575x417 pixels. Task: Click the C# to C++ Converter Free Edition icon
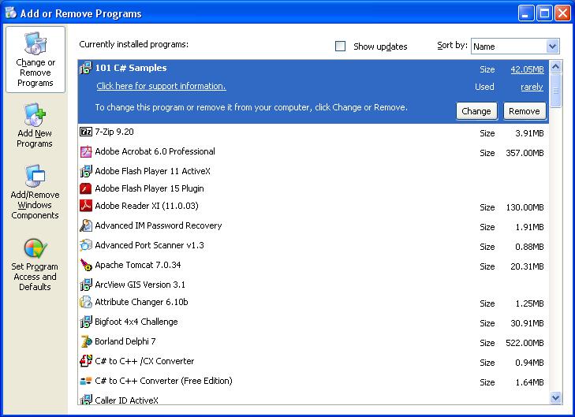[x=86, y=381]
